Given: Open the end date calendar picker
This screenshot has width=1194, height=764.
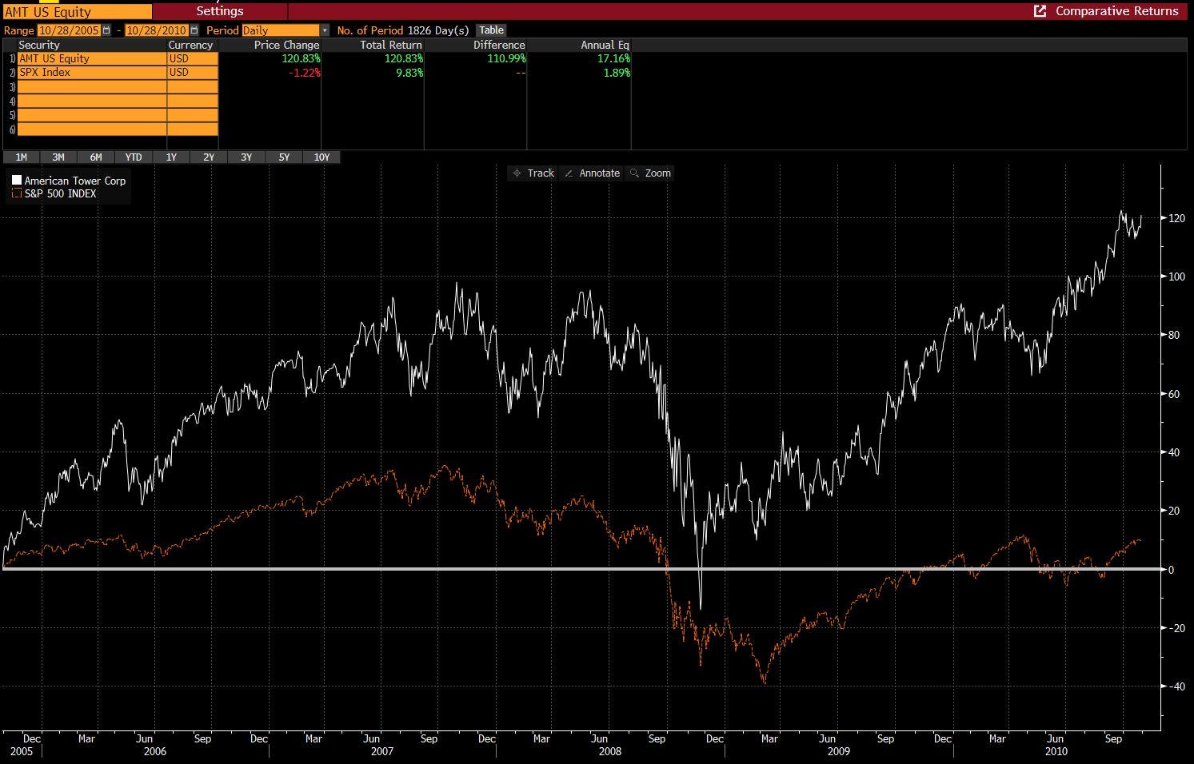Looking at the screenshot, I should (194, 30).
